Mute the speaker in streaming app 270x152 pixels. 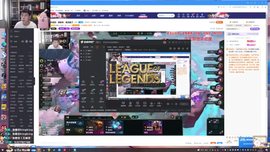[159, 103]
